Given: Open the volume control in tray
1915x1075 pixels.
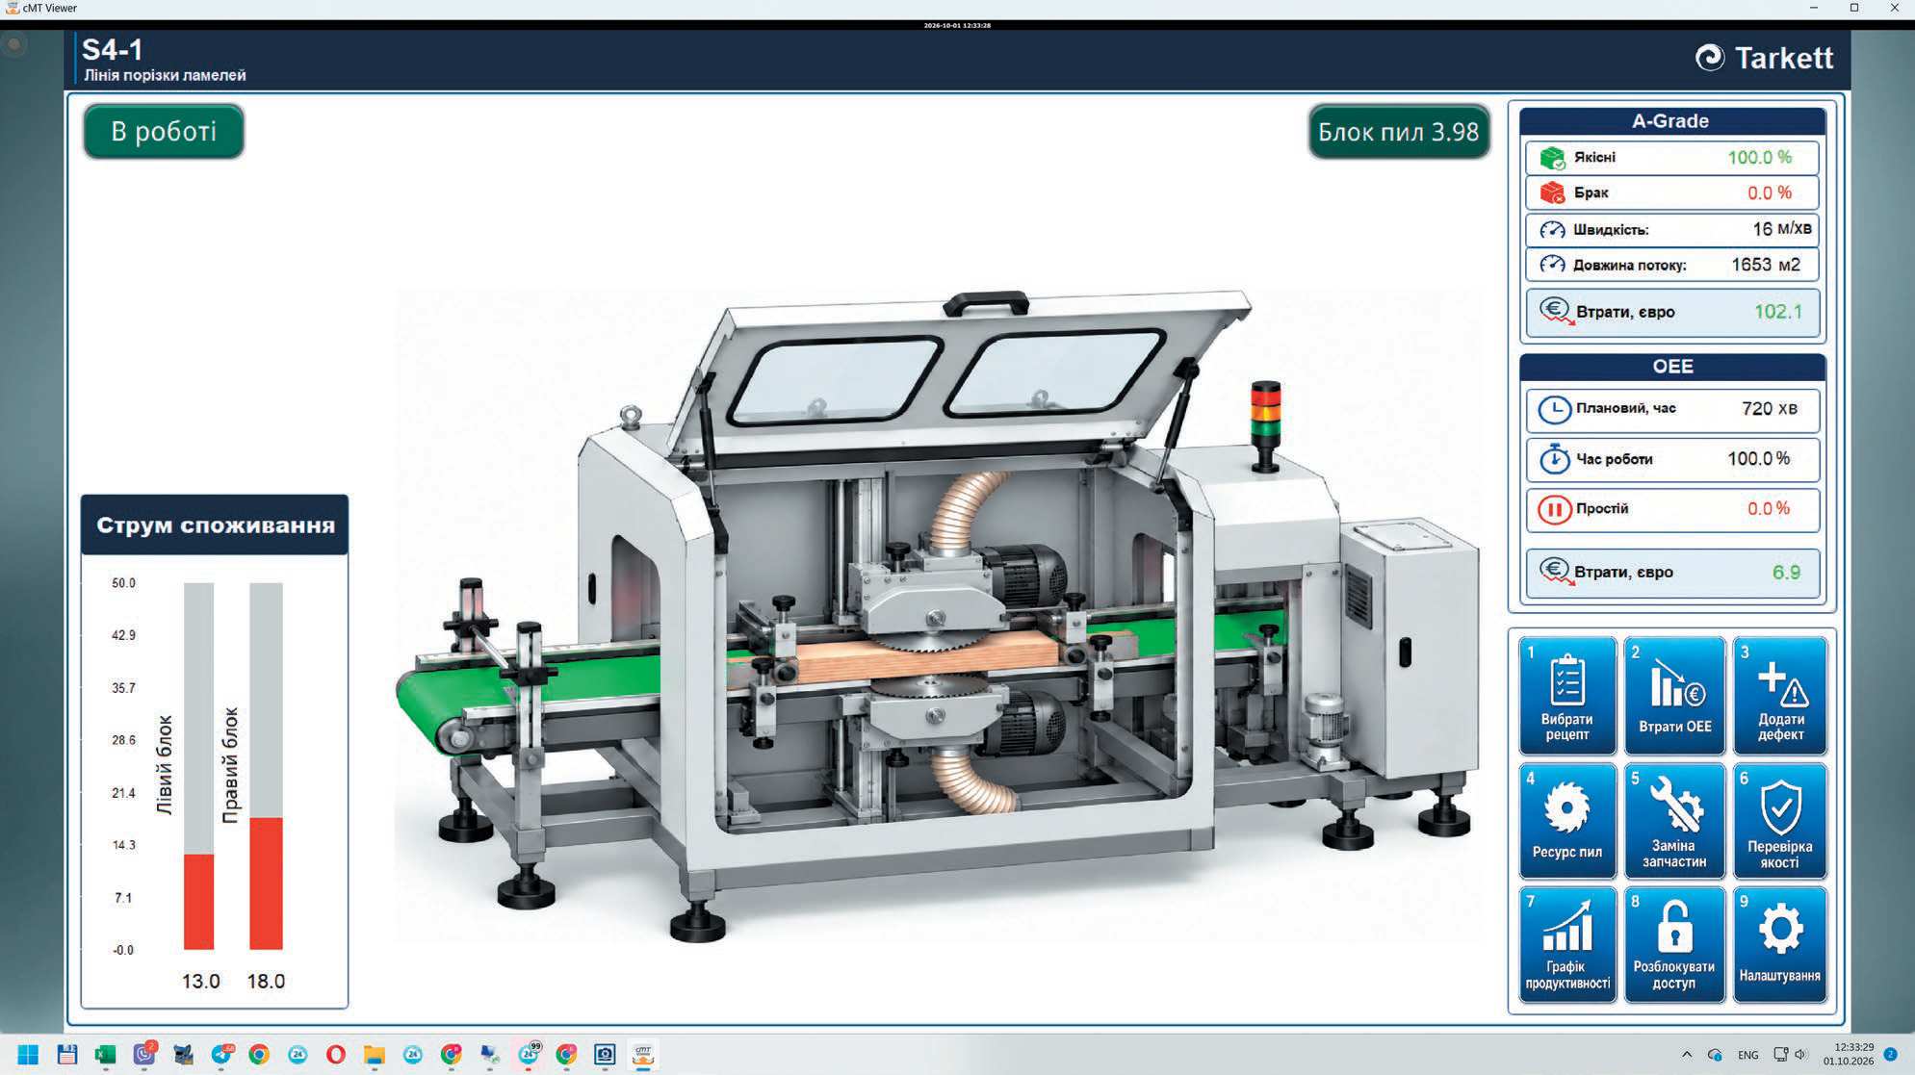Looking at the screenshot, I should coord(1802,1055).
